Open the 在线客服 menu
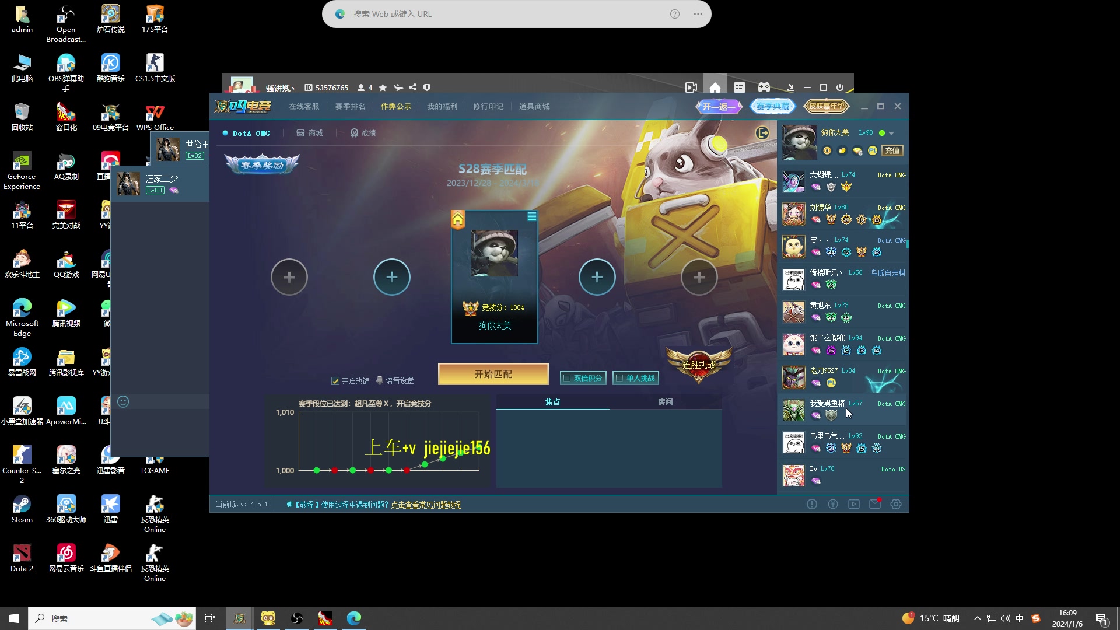1120x630 pixels. (x=304, y=106)
